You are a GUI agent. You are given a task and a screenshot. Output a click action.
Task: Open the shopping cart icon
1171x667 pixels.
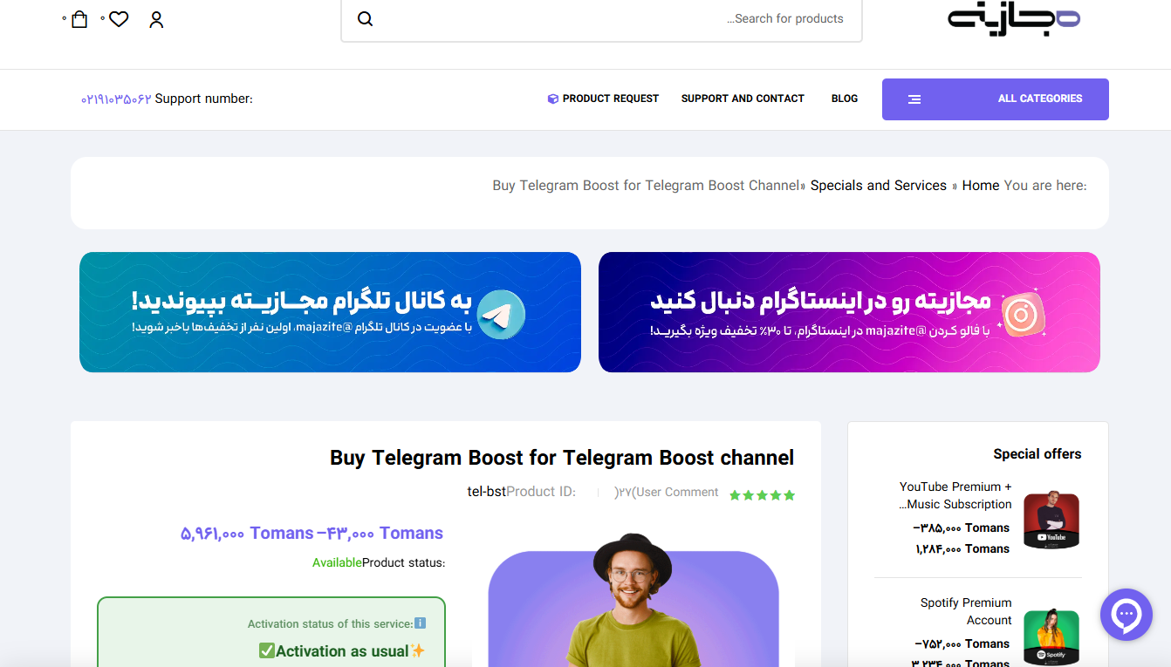(79, 19)
